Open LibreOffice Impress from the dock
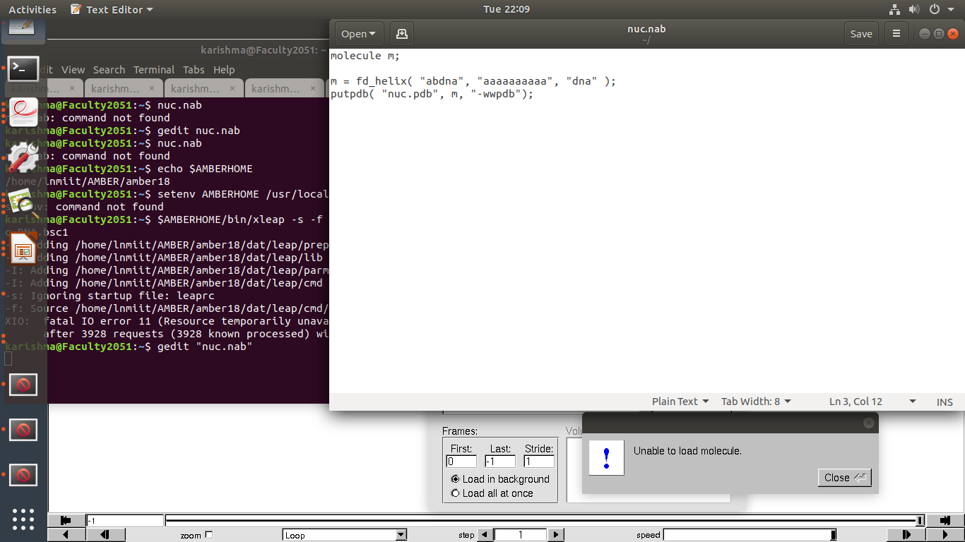965x542 pixels. [x=23, y=249]
